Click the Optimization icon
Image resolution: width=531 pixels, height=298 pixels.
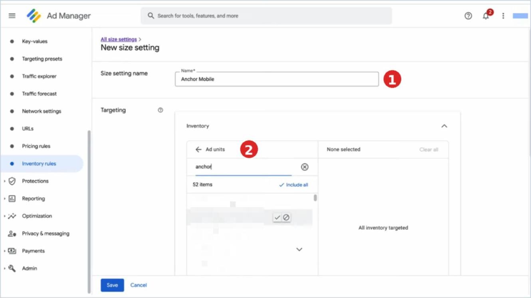coord(12,216)
